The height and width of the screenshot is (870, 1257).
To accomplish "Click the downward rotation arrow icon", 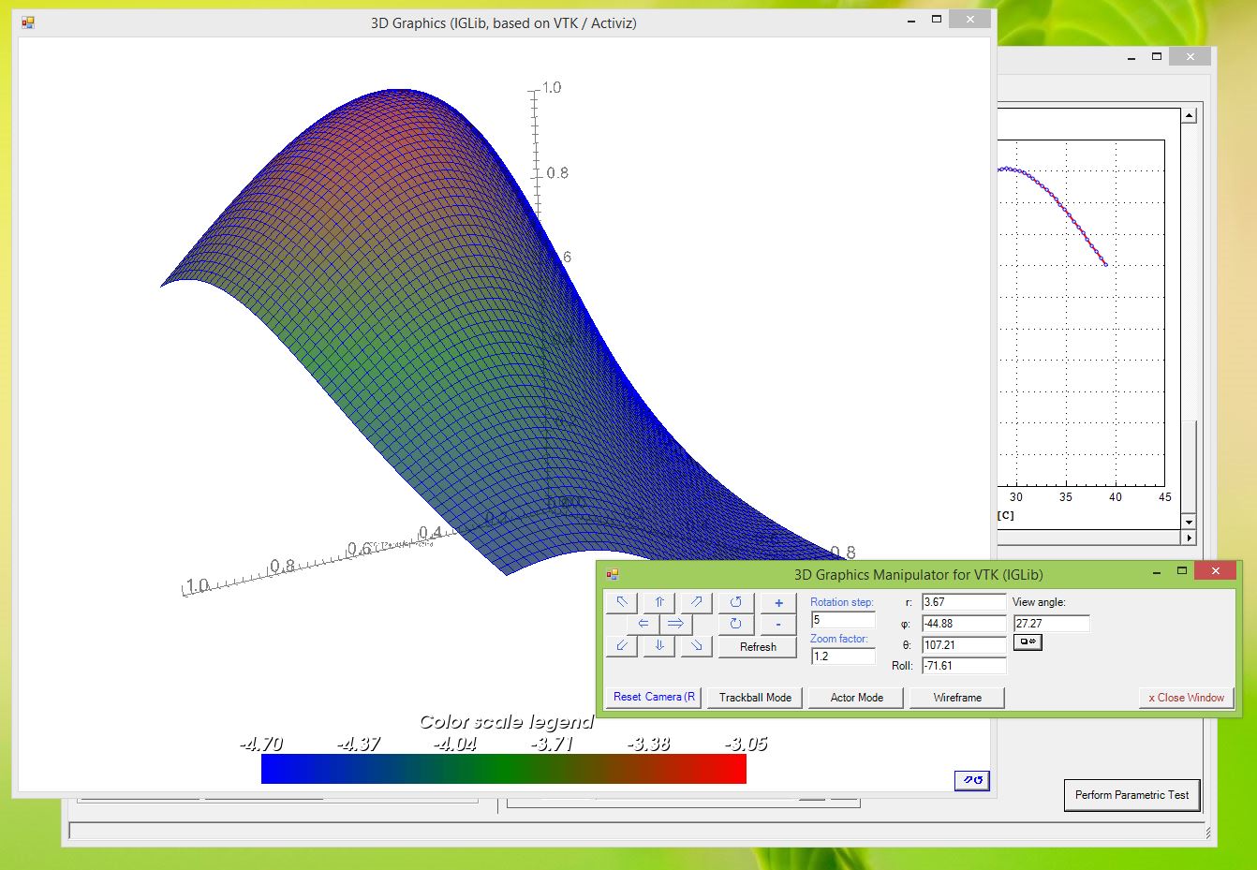I will point(658,646).
